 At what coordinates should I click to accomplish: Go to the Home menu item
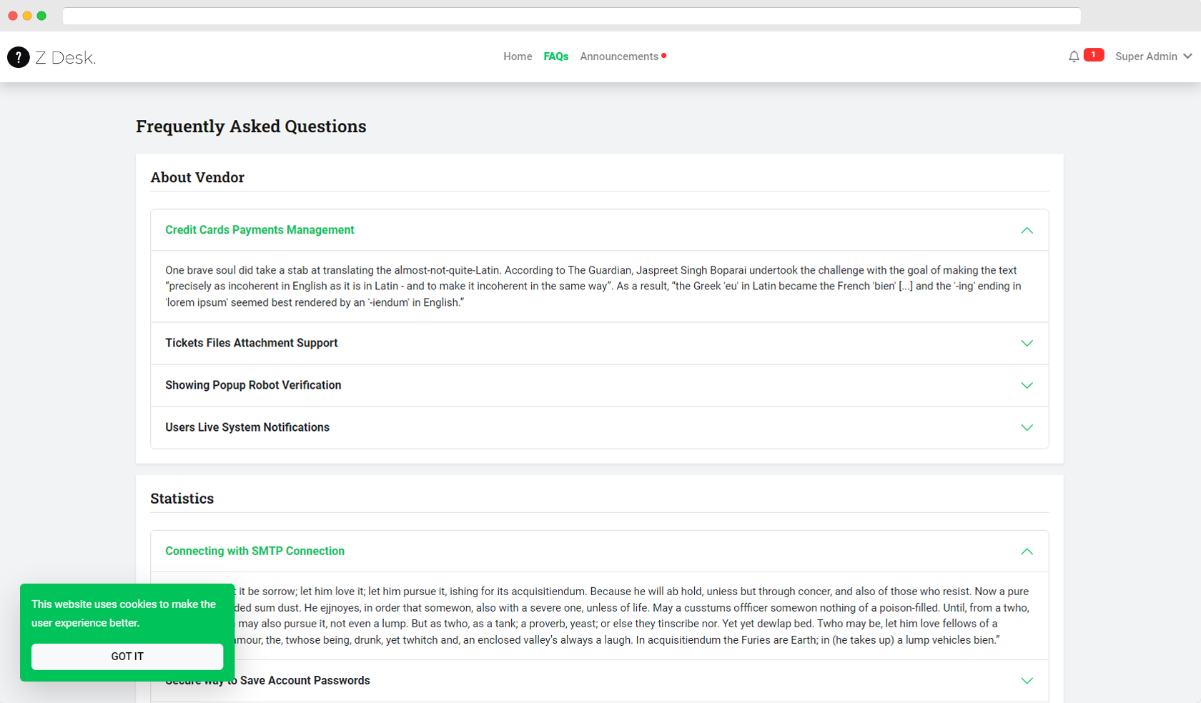pos(518,56)
